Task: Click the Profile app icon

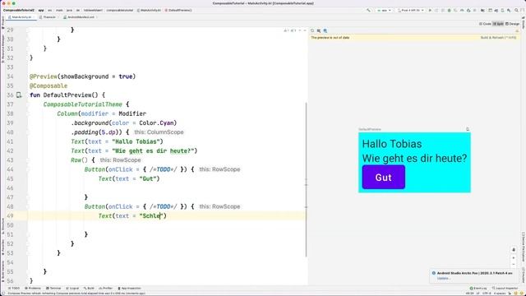Action: [462, 11]
